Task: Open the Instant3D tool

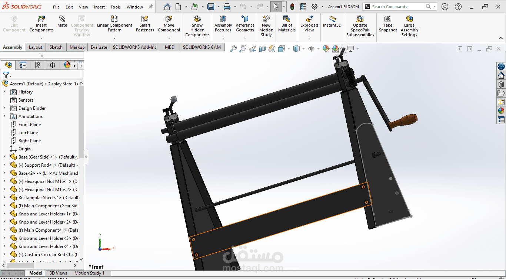Action: point(332,21)
